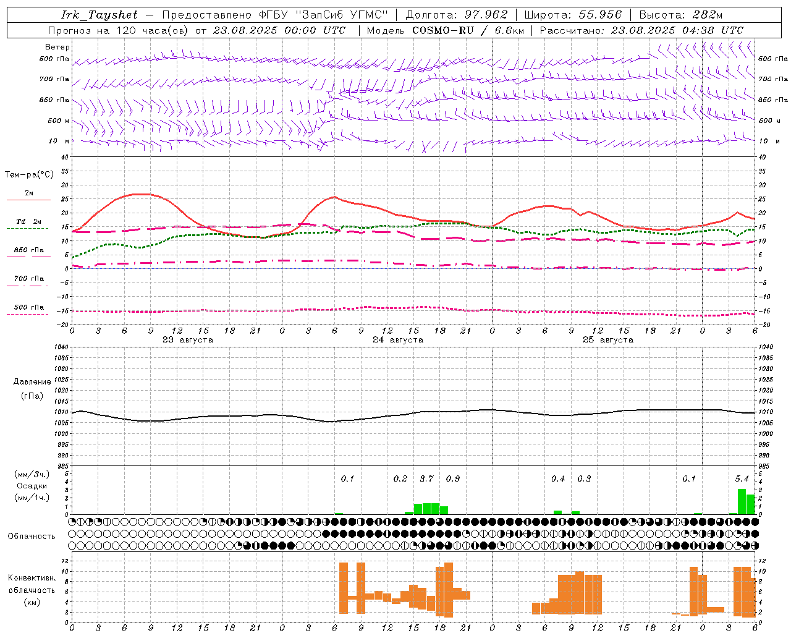
Task: Select the solid red 2м legend line sample
Action: (x=28, y=200)
